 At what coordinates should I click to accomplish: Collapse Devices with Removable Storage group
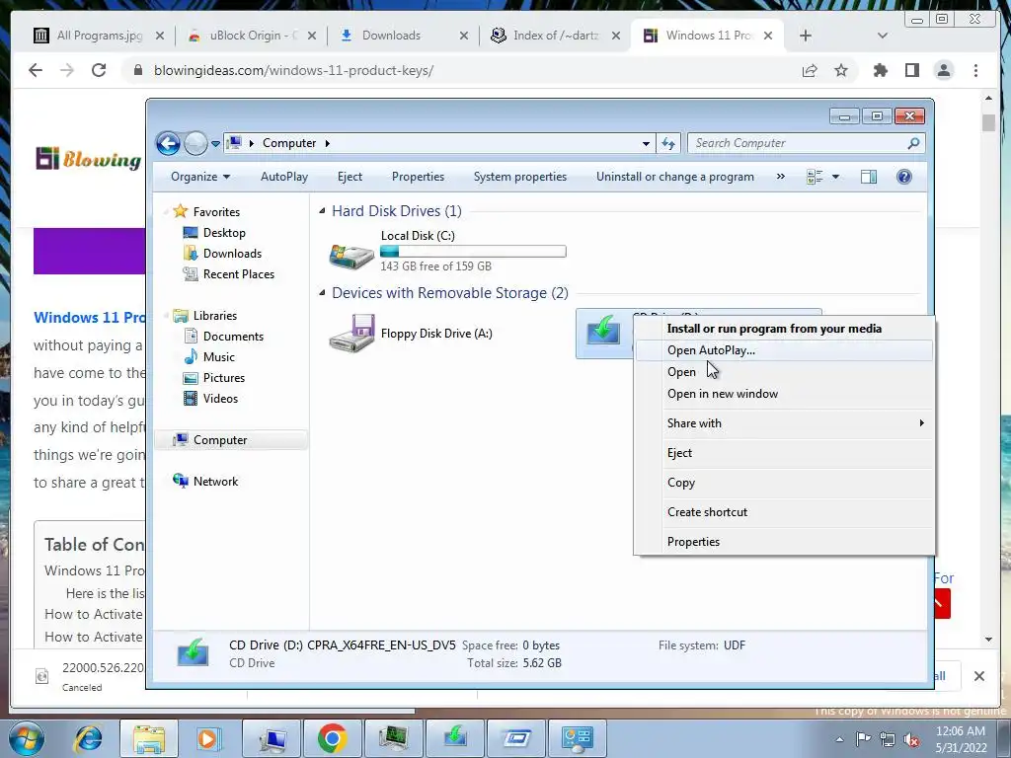(x=322, y=292)
